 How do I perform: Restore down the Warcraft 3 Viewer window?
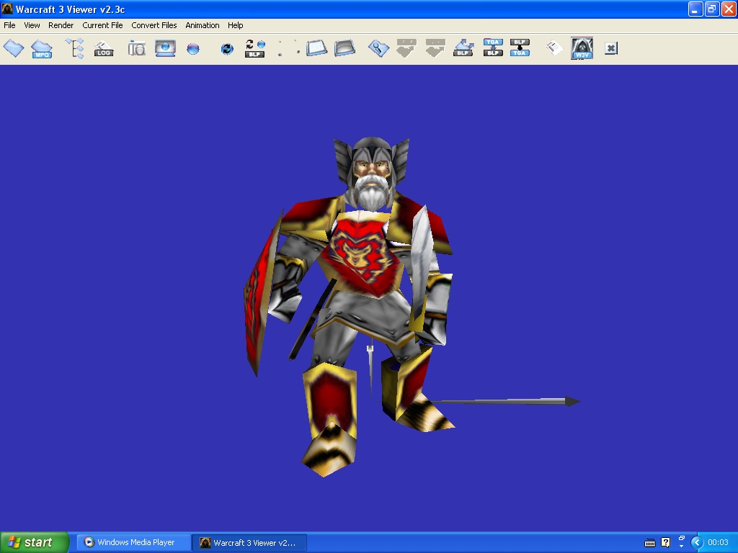coord(711,9)
